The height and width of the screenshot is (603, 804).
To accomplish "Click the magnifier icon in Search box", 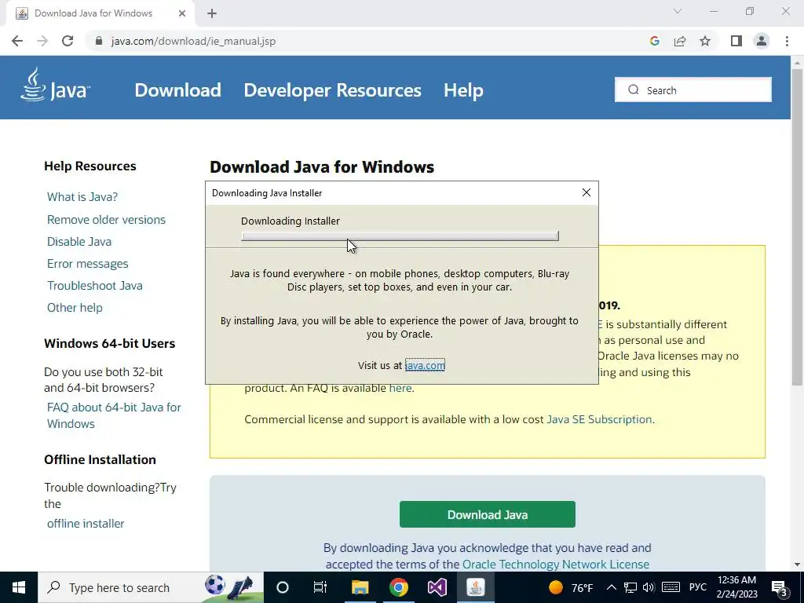I will pos(634,90).
